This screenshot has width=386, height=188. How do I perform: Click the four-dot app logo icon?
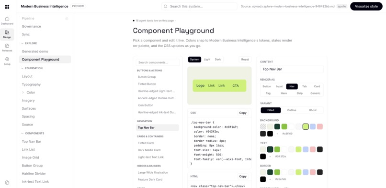[7, 7]
